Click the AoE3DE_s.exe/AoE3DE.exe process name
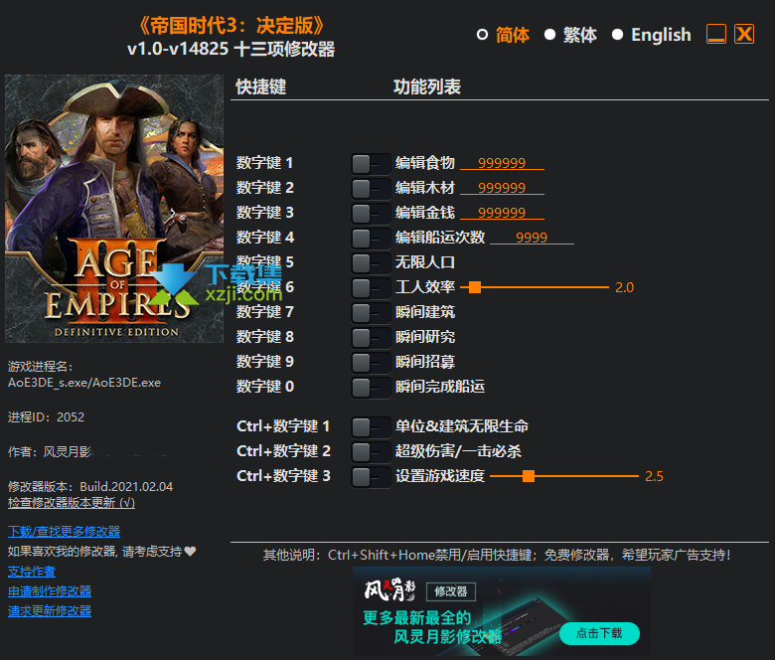The width and height of the screenshot is (775, 660). pyautogui.click(x=84, y=383)
